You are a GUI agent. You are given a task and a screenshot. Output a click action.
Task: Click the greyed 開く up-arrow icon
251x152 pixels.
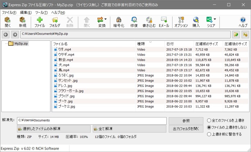(x=87, y=22)
